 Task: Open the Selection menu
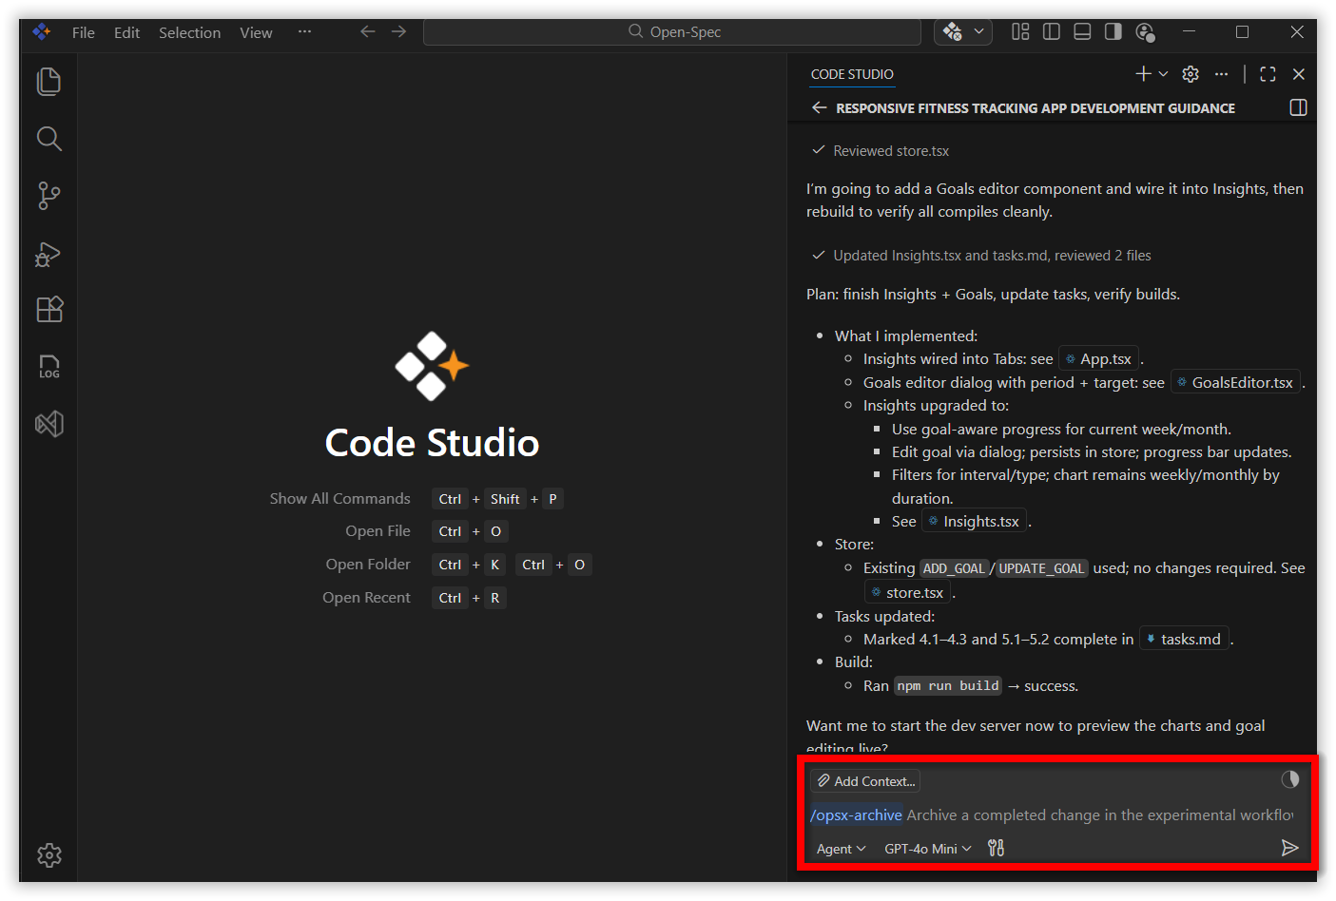coord(189,32)
